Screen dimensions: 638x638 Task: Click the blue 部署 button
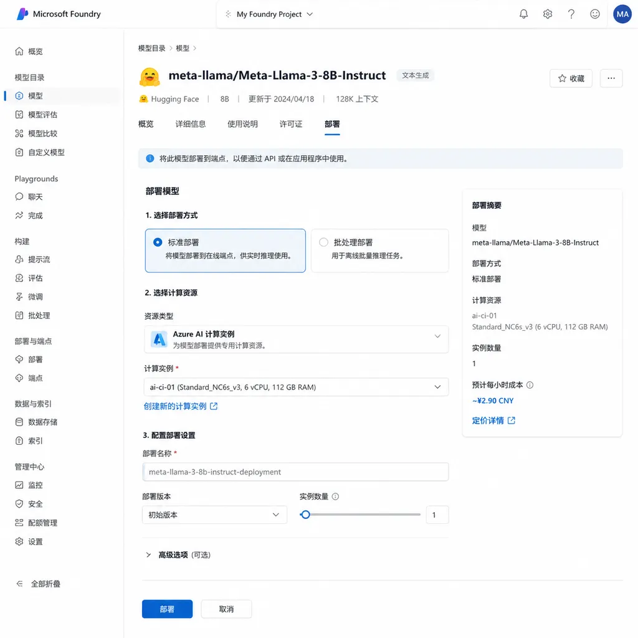[x=167, y=609]
